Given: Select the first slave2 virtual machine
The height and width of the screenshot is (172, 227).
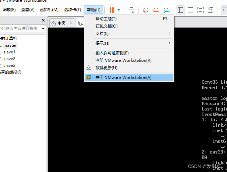Looking at the screenshot, I should tap(9, 59).
